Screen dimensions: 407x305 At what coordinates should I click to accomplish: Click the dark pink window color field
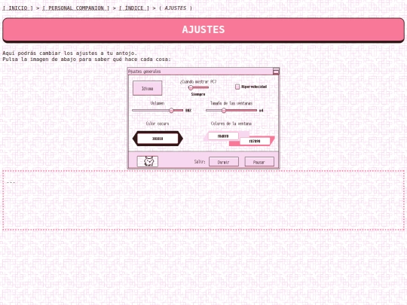coord(255,141)
